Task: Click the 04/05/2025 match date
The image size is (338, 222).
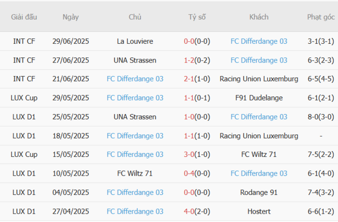Action: pyautogui.click(x=71, y=193)
